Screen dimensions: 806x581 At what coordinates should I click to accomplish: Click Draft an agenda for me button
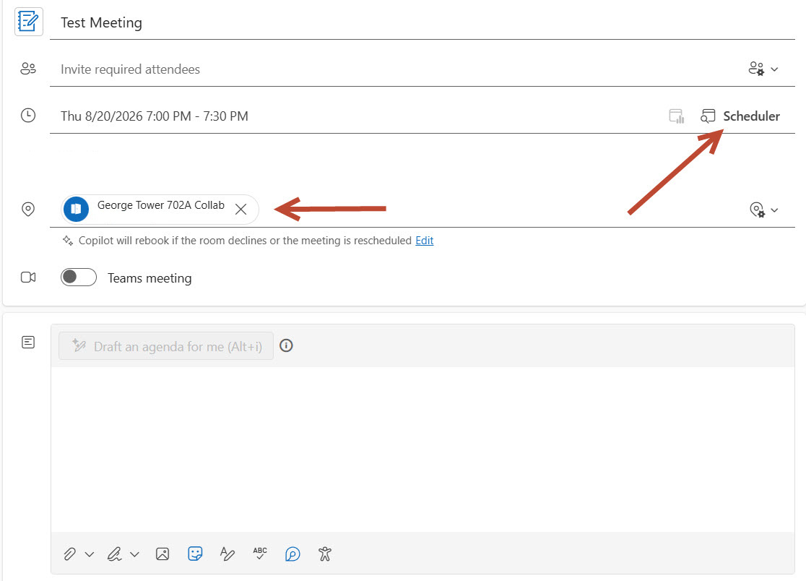166,346
